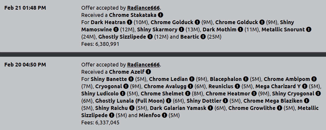The width and height of the screenshot is (326, 130).
Task: Click the Feb 20 04:50 PM timestamp
Action: 25,65
